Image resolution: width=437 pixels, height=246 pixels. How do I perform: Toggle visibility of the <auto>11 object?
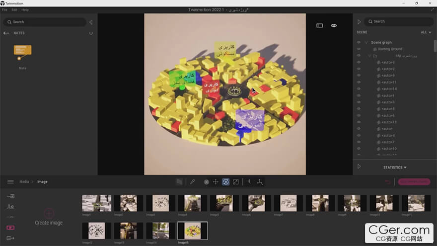pos(359,82)
